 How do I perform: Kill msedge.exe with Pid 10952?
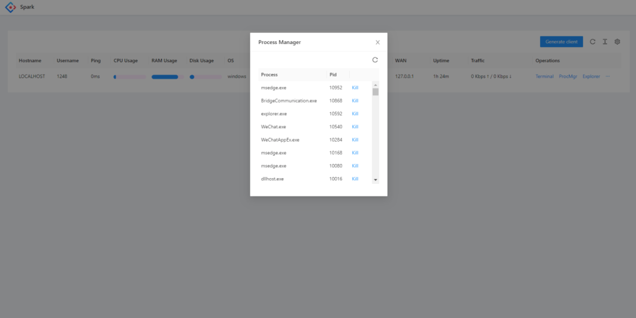[355, 88]
